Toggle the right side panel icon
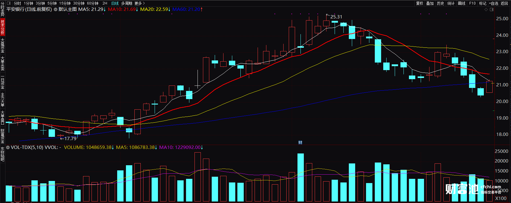Image resolution: width=511 pixels, height=203 pixels. 492,10
